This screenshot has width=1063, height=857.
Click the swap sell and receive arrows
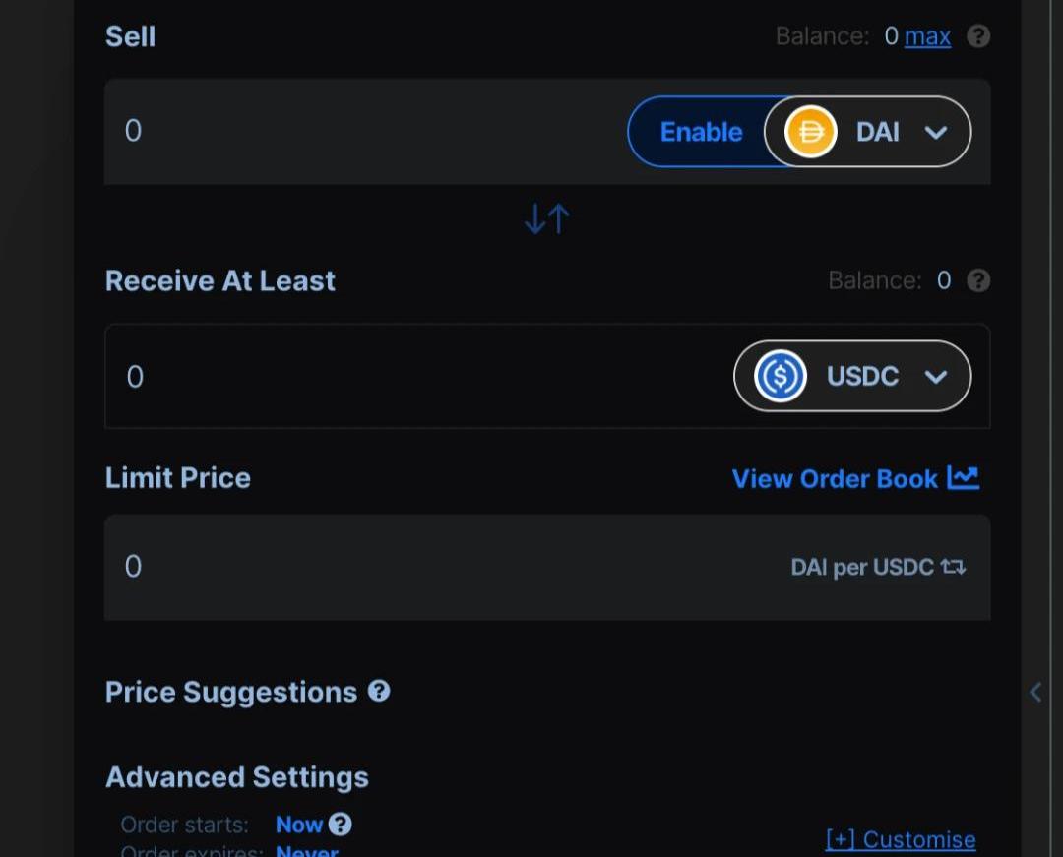[547, 218]
